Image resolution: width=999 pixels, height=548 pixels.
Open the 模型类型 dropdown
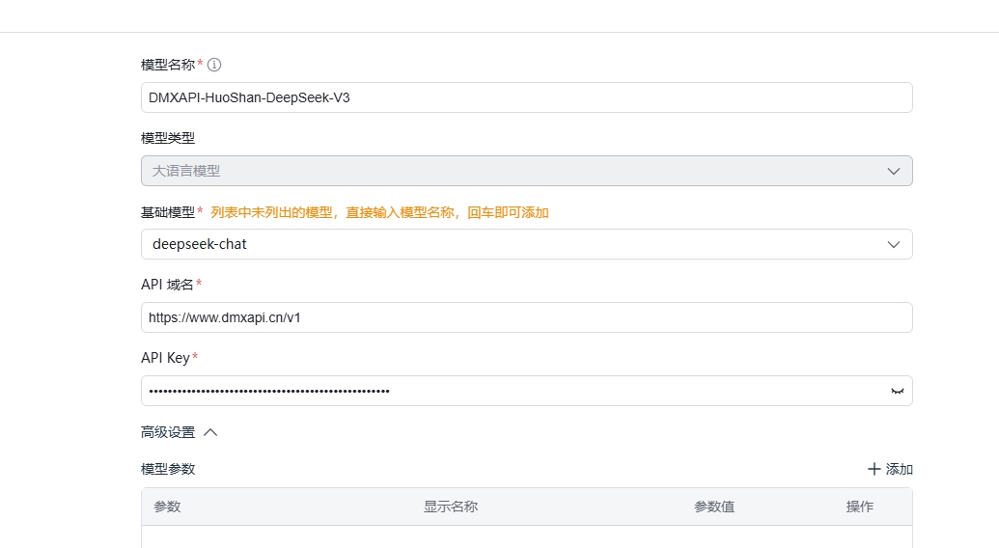pyautogui.click(x=527, y=171)
